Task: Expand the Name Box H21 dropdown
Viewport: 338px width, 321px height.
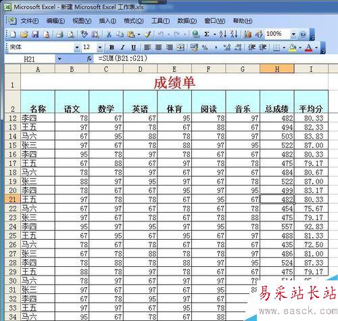Action: point(59,59)
